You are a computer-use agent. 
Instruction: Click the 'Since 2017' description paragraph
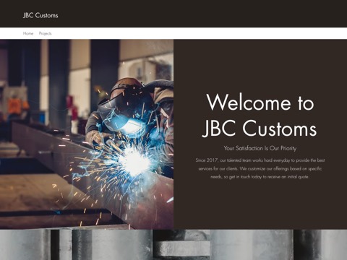click(260, 168)
